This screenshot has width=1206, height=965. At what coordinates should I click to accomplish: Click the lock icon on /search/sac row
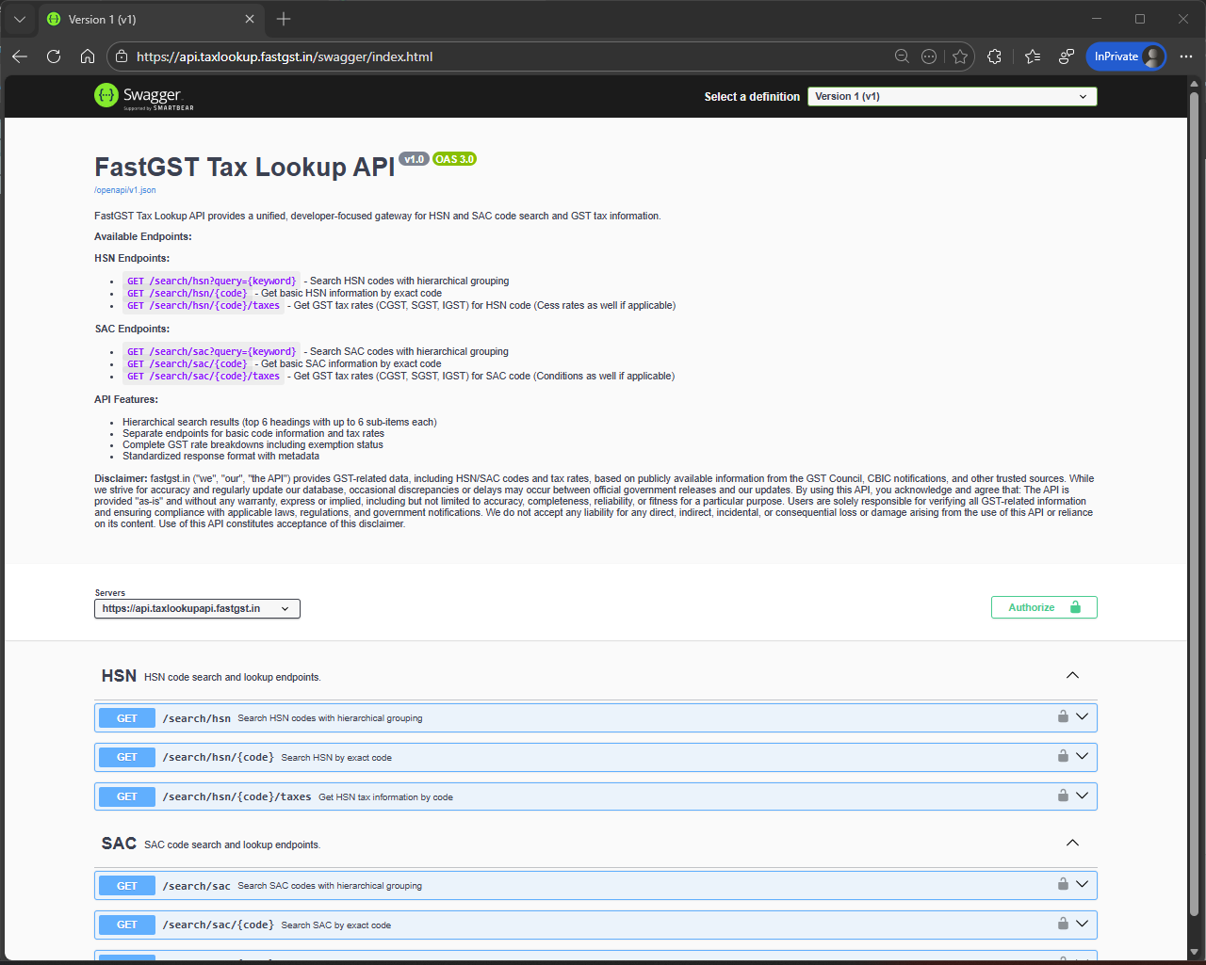pyautogui.click(x=1063, y=884)
